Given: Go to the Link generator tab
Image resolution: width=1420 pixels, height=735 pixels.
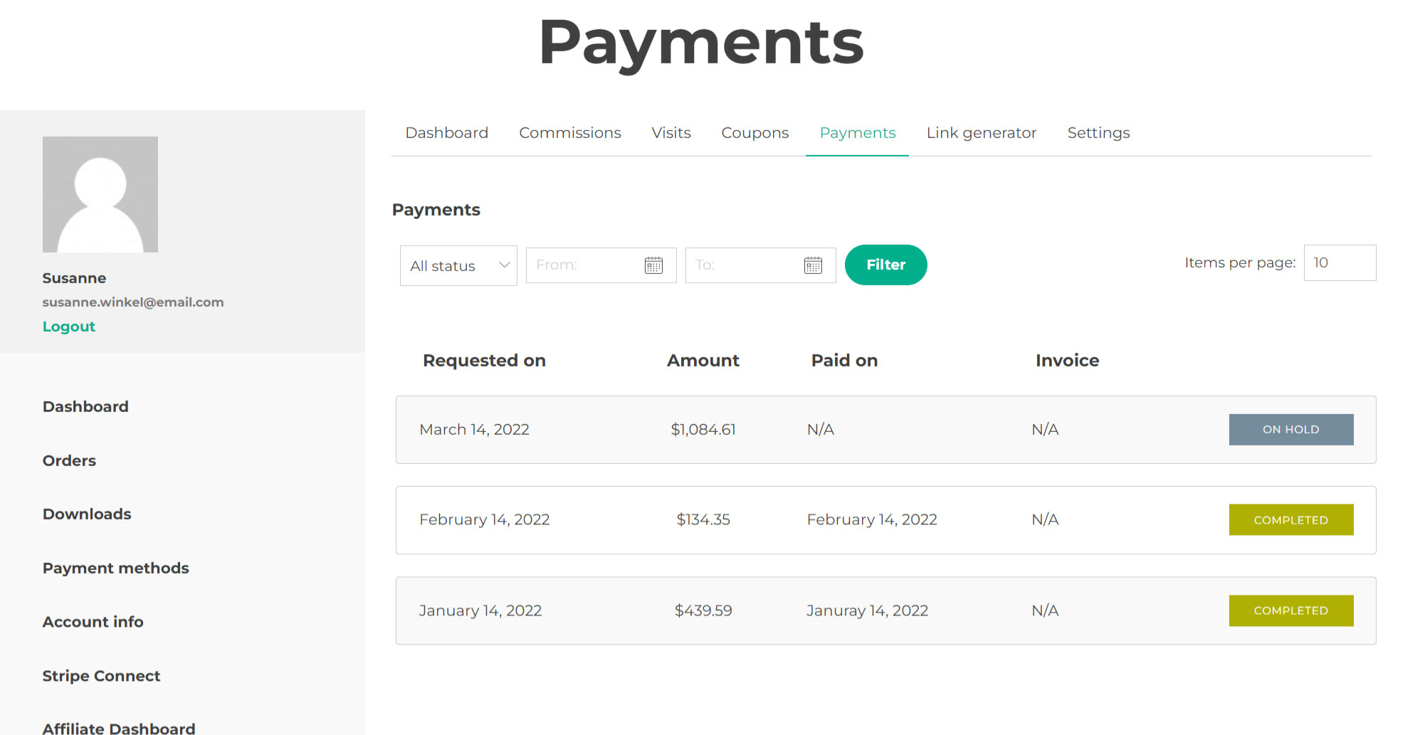Looking at the screenshot, I should pos(982,133).
